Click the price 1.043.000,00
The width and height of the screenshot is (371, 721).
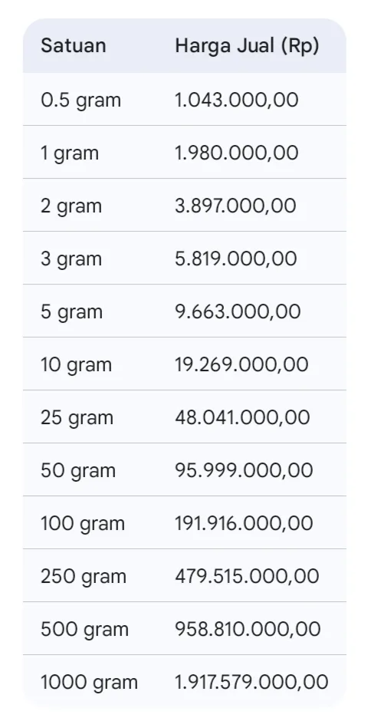point(236,100)
